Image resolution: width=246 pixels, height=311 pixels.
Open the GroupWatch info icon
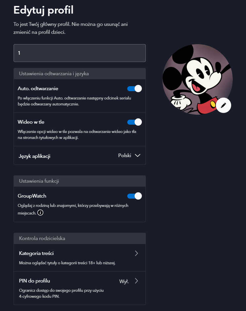(x=40, y=213)
